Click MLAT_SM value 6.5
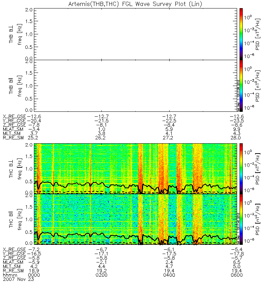Screen dimensions: 265x283 pyautogui.click(x=237, y=262)
